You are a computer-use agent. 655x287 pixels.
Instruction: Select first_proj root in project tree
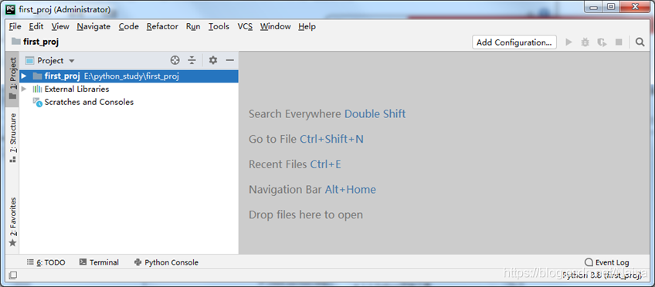(129, 76)
